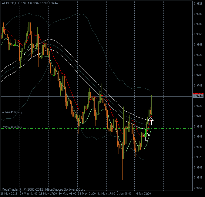
Task: Click the 31 May 17:00 time label
Action: 106,194
